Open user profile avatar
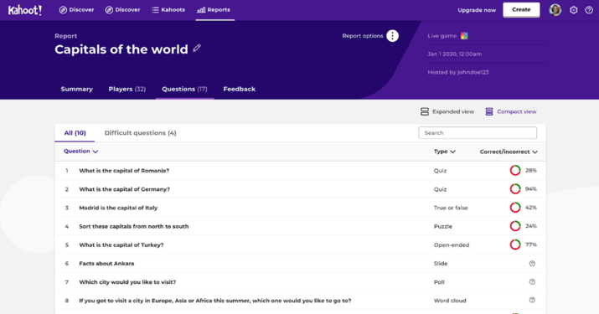The width and height of the screenshot is (599, 314). click(x=555, y=10)
